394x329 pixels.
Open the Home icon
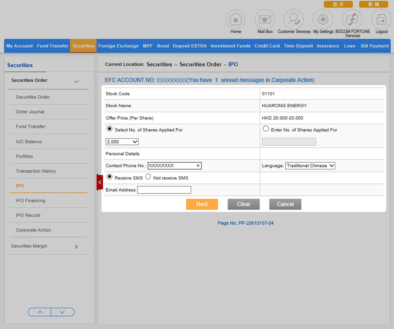coord(236,19)
